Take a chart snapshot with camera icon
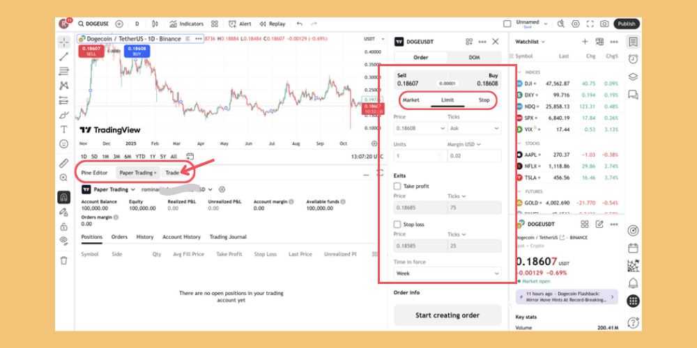This screenshot has height=348, width=697. click(604, 24)
